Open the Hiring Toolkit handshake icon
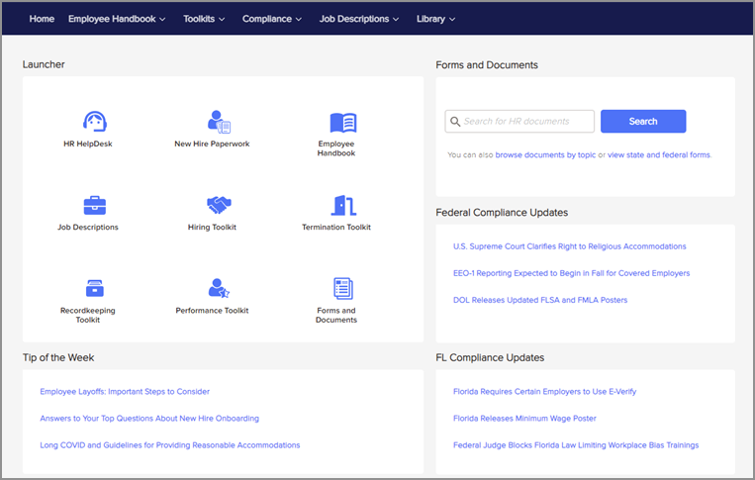Screen dimensions: 755x480 219,206
